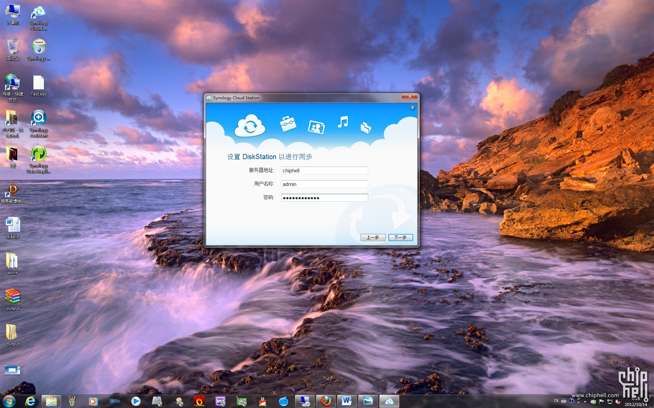
Task: Click the blue smiley face taskbar icon
Action: pyautogui.click(x=283, y=402)
